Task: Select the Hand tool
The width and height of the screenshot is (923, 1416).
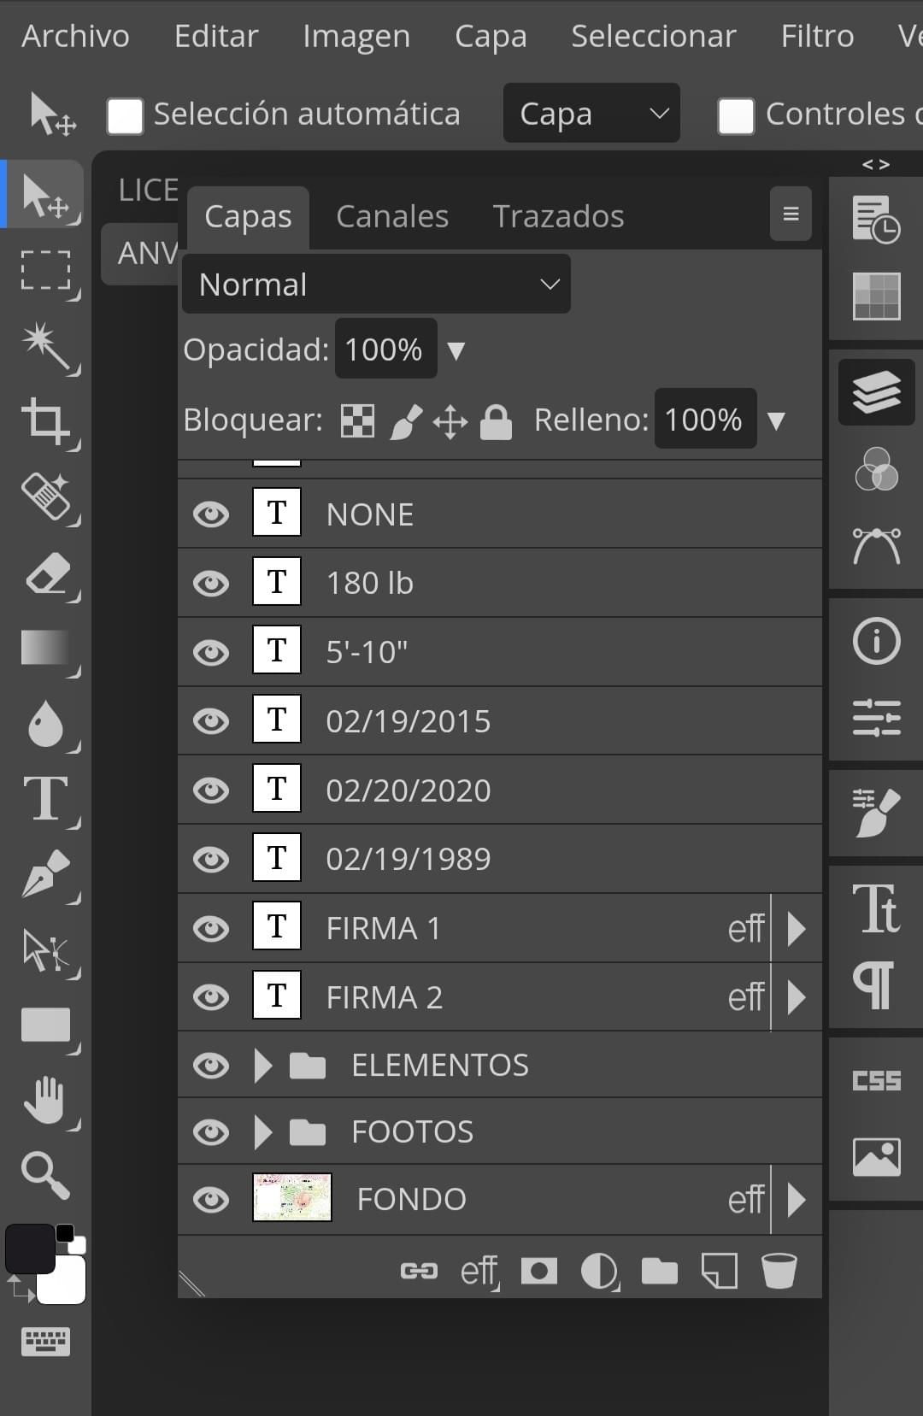Action: [46, 1100]
